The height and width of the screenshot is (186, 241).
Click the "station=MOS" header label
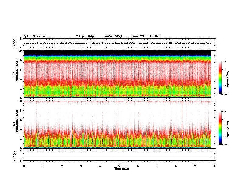(113, 36)
